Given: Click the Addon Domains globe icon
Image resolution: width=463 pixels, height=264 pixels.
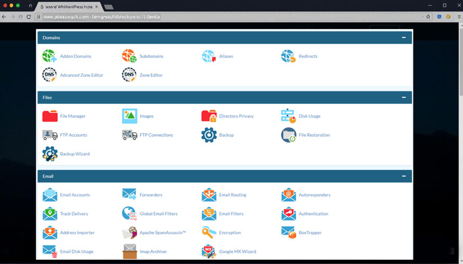Looking at the screenshot, I should point(50,56).
